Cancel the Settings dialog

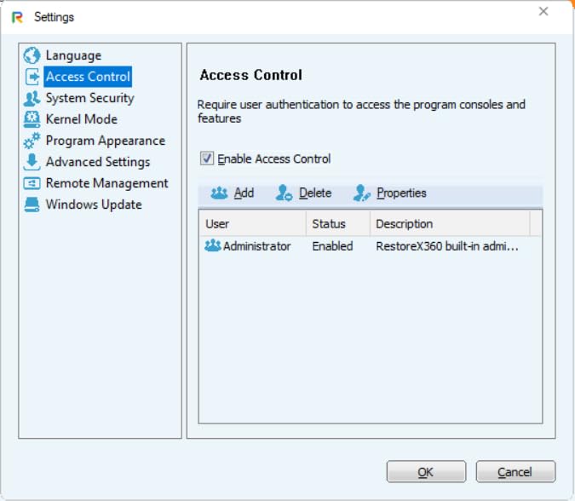(x=515, y=471)
